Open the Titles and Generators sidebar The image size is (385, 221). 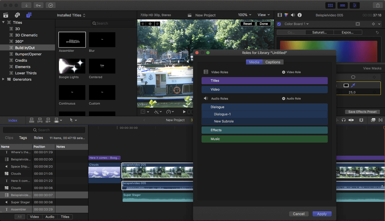coord(29,15)
